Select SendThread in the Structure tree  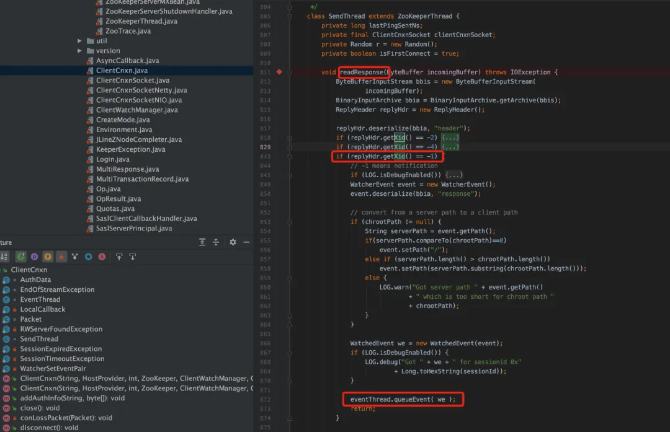39,339
